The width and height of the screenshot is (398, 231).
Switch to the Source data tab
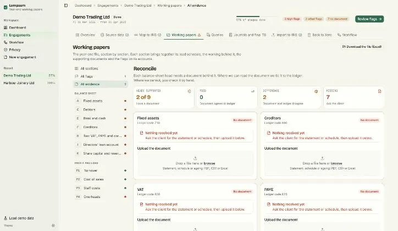point(114,35)
